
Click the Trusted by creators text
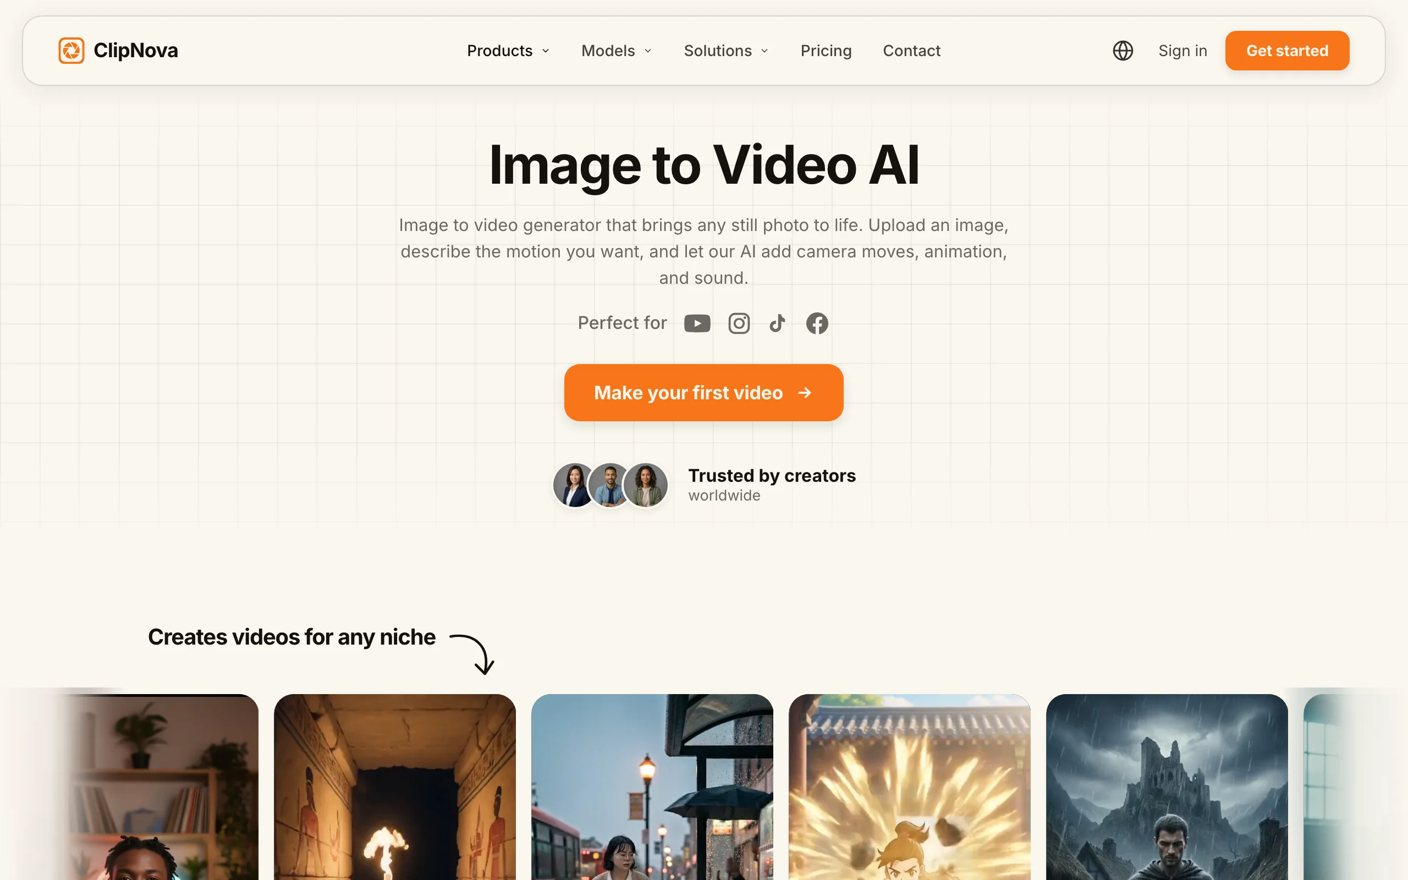772,476
